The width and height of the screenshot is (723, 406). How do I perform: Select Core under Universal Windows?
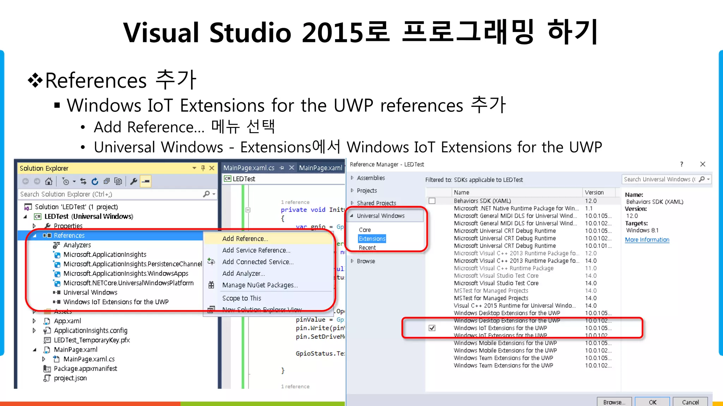(x=365, y=230)
